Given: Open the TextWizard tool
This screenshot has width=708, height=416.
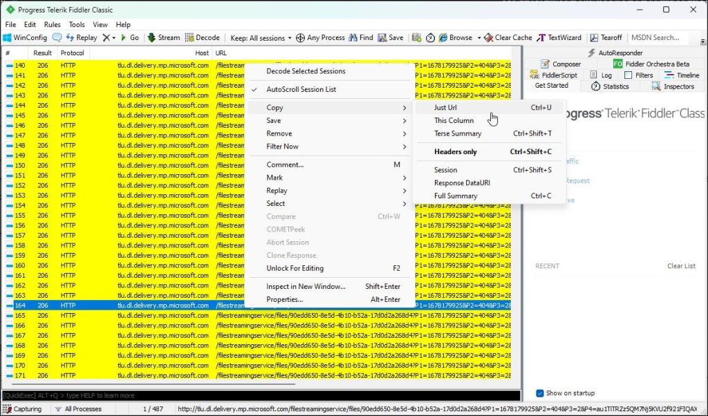Looking at the screenshot, I should click(x=559, y=37).
